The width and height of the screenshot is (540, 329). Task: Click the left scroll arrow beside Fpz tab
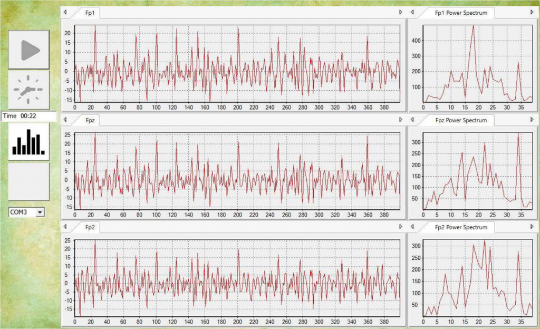(x=64, y=120)
